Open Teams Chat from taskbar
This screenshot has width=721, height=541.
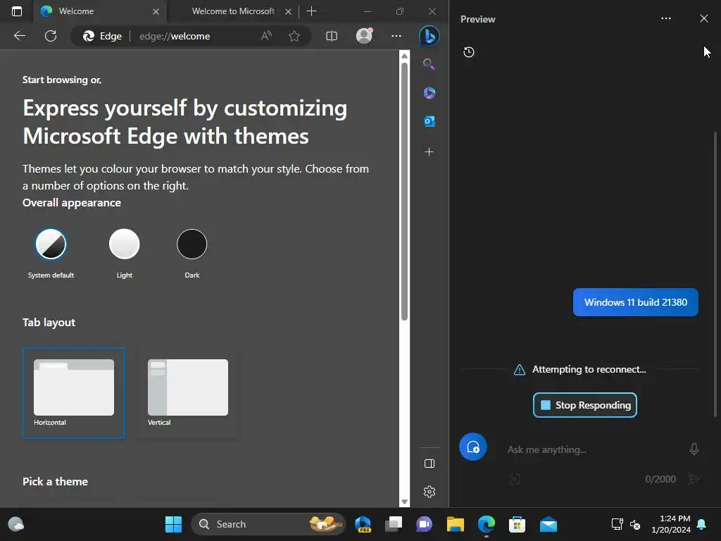click(x=425, y=524)
